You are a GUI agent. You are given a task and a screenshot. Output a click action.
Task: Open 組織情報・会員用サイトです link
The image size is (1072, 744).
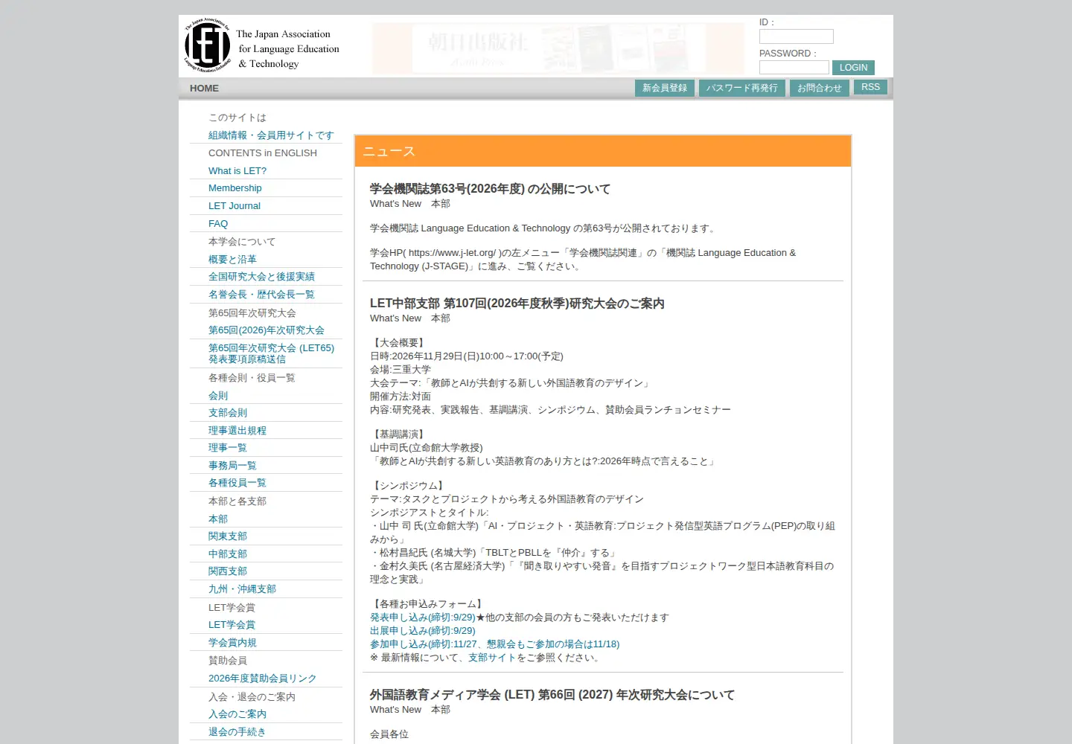pos(271,135)
